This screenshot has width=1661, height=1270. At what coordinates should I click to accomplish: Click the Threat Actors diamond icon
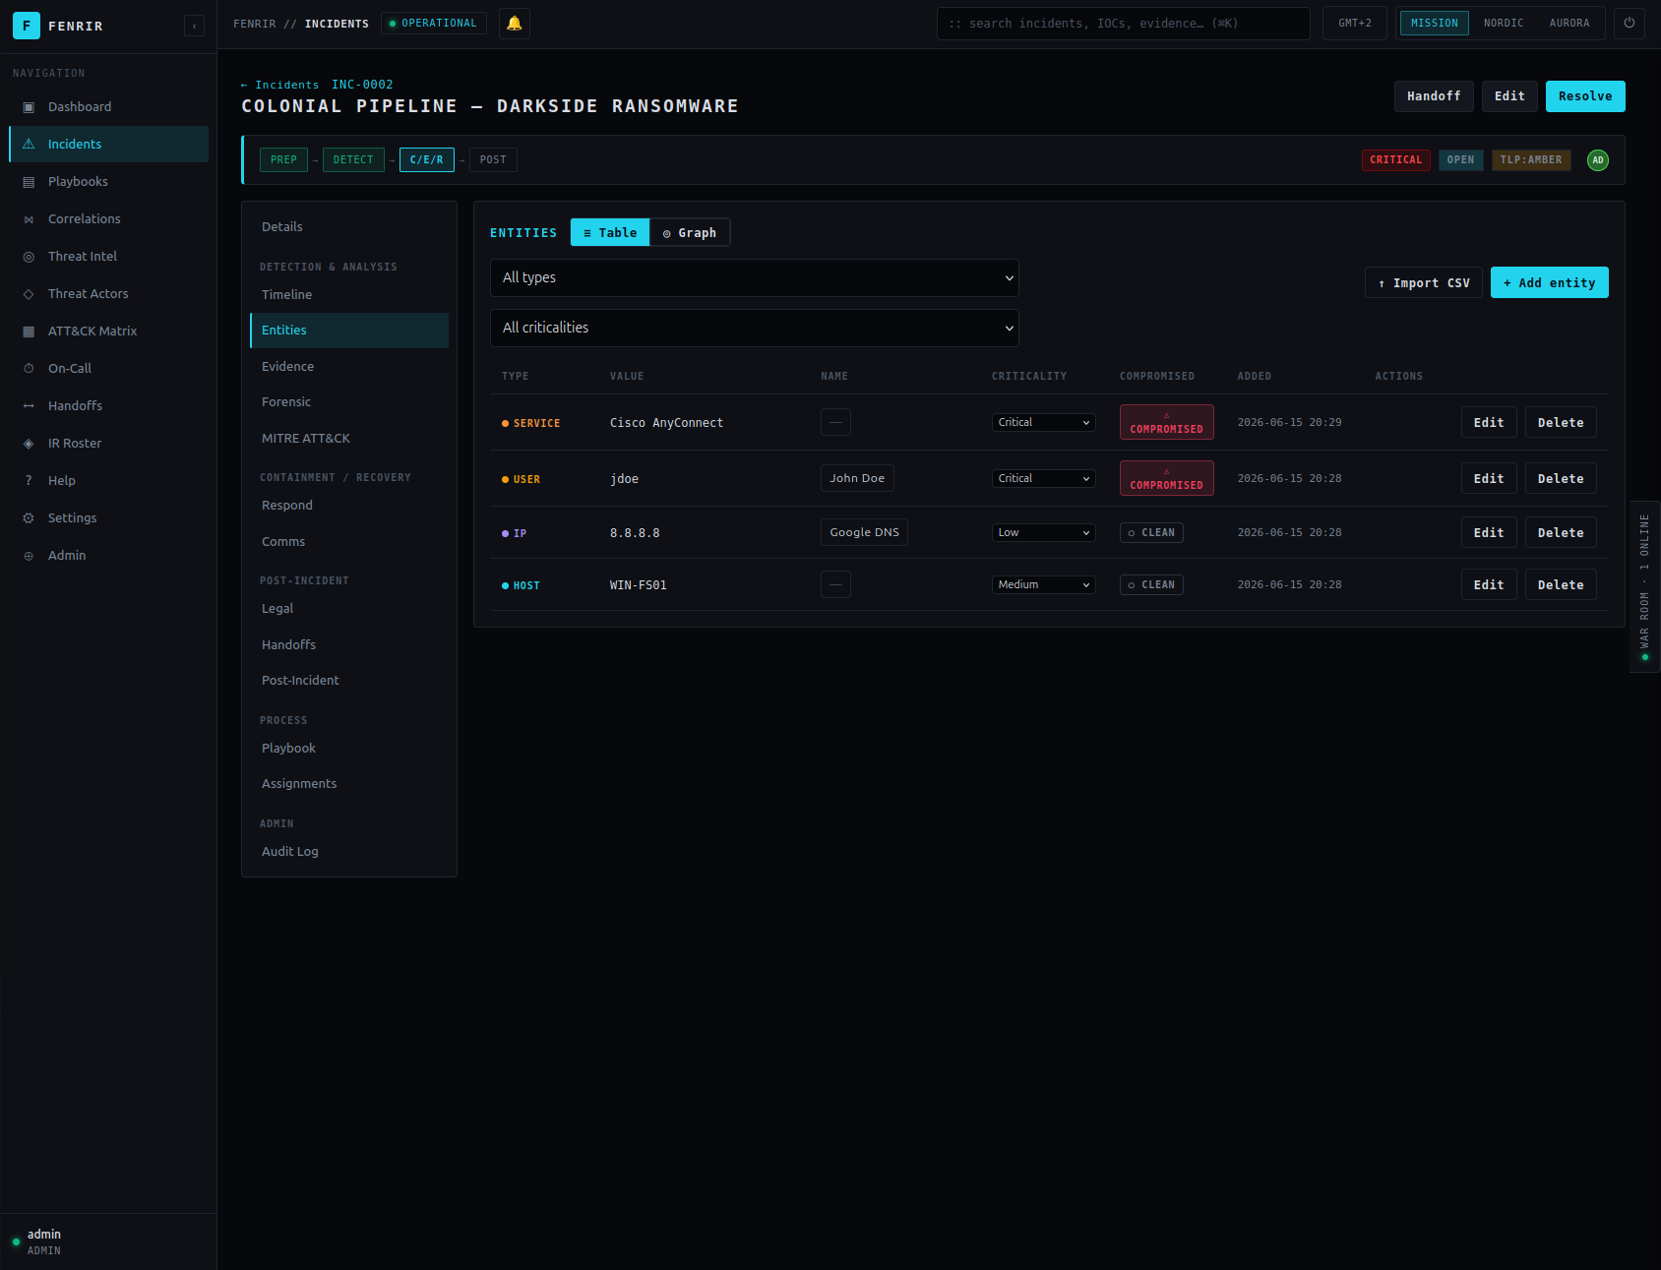click(29, 294)
